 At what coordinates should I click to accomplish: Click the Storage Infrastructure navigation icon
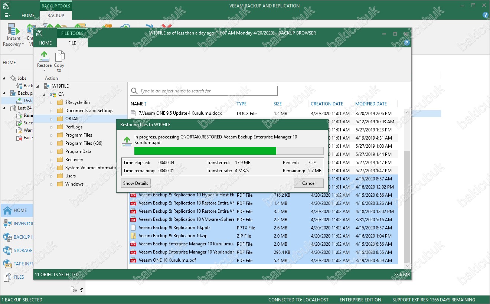tap(7, 251)
